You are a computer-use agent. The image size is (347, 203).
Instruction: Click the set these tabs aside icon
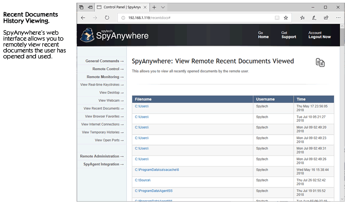pyautogui.click(x=90, y=7)
